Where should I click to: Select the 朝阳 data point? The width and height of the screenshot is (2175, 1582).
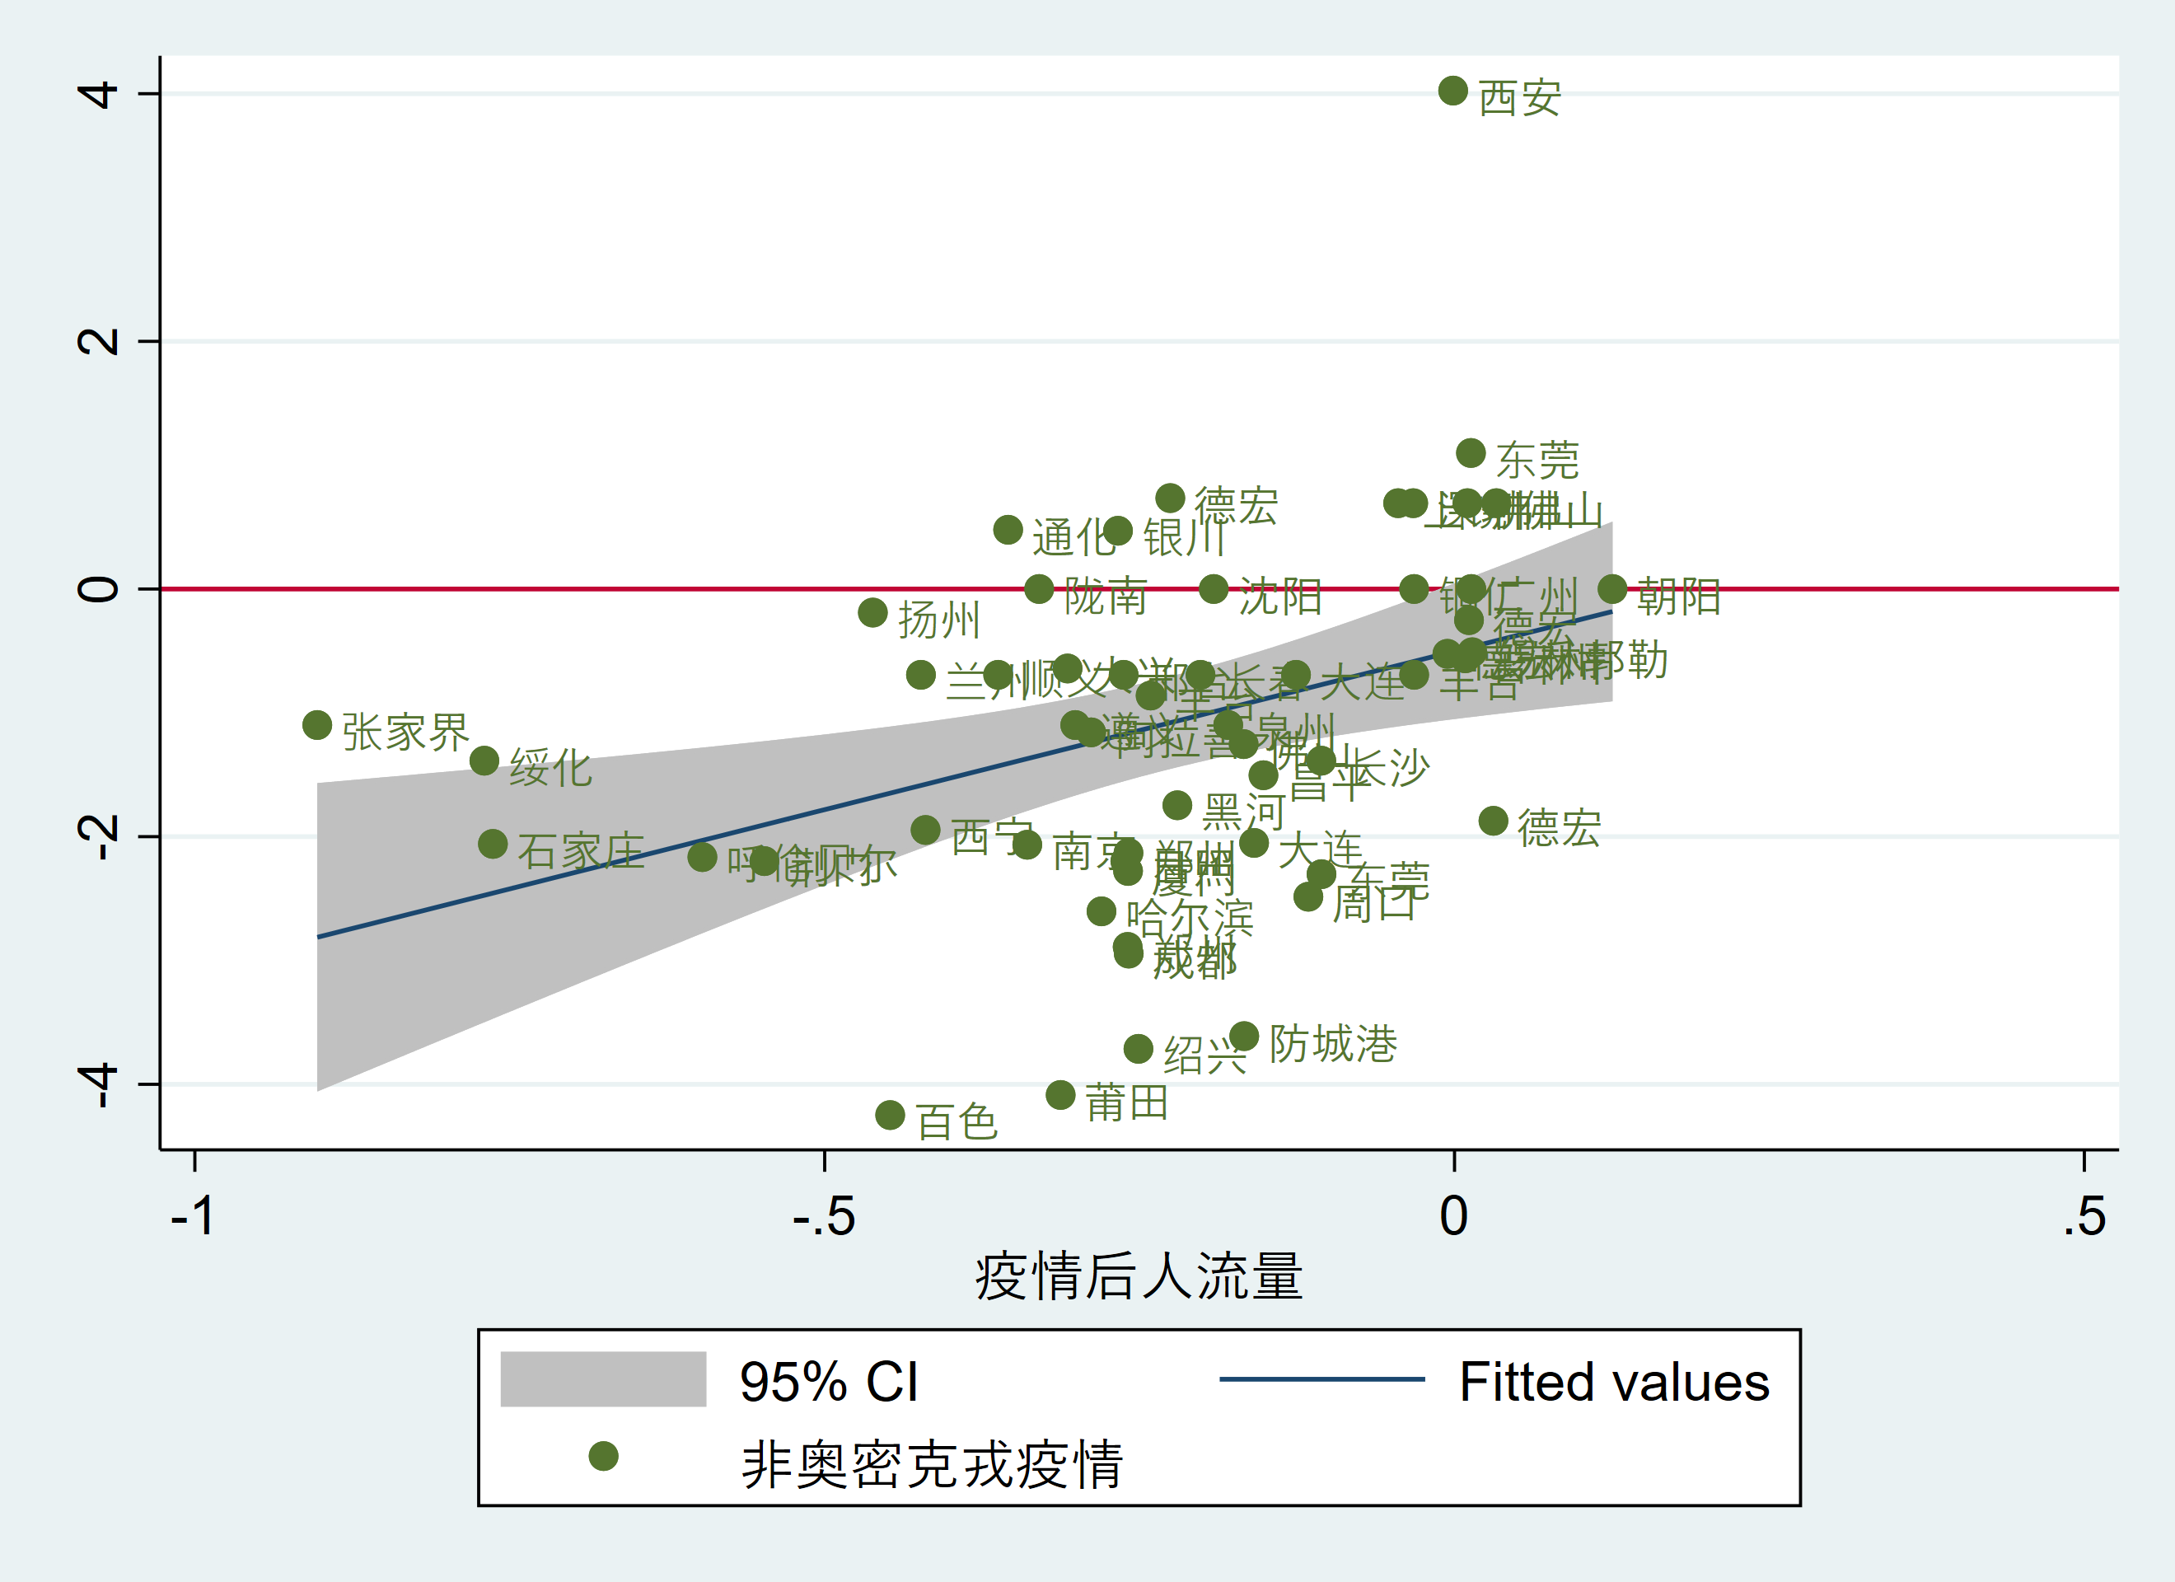[x=1612, y=588]
